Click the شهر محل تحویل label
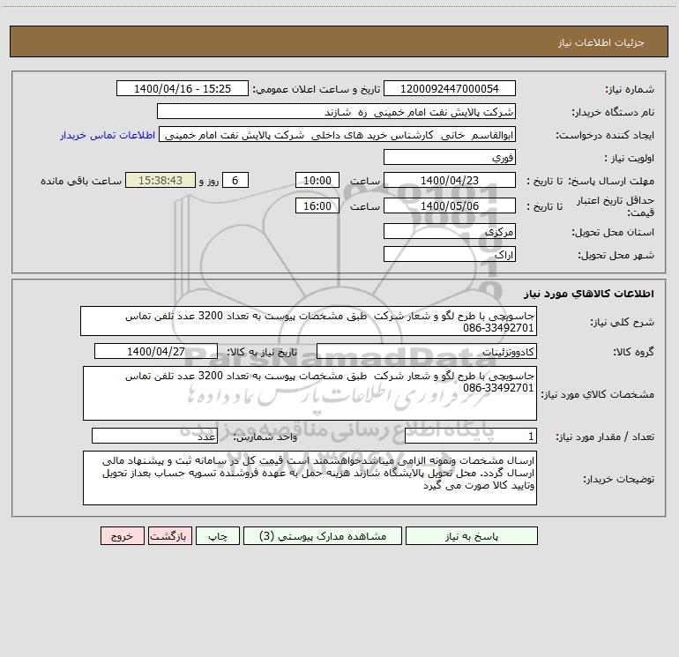 pyautogui.click(x=616, y=255)
